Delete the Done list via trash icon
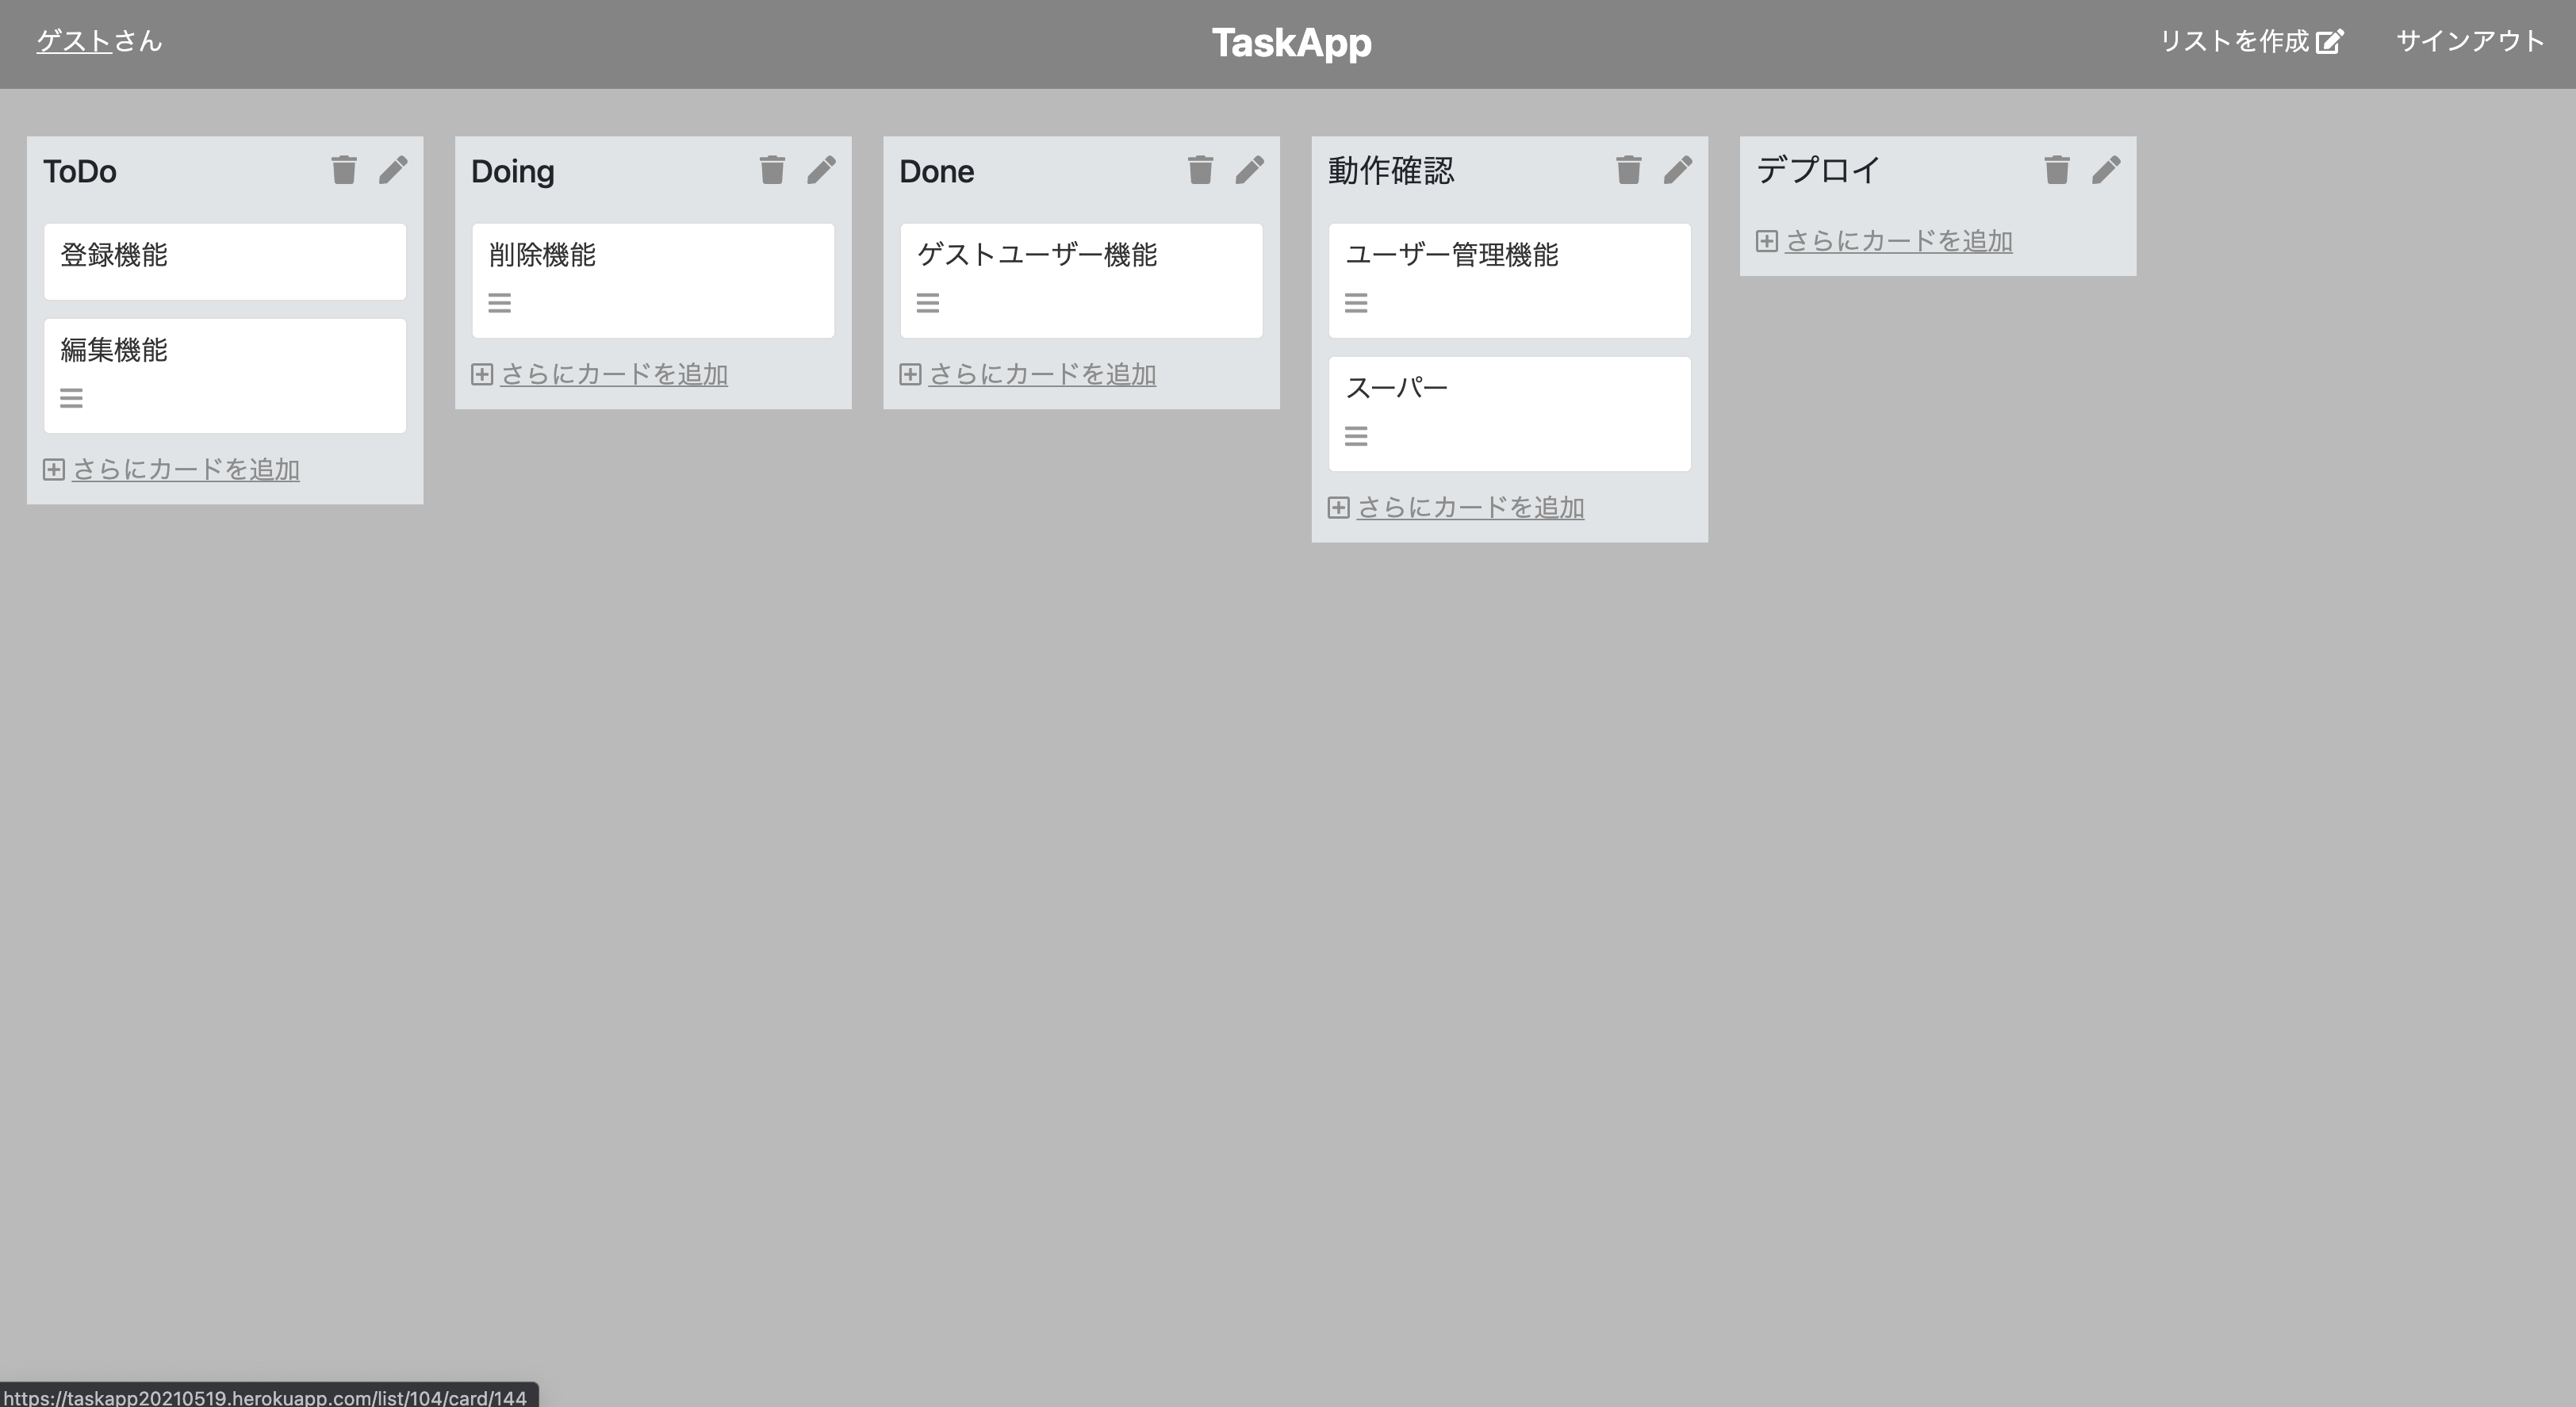Image resolution: width=2576 pixels, height=1407 pixels. (1199, 169)
